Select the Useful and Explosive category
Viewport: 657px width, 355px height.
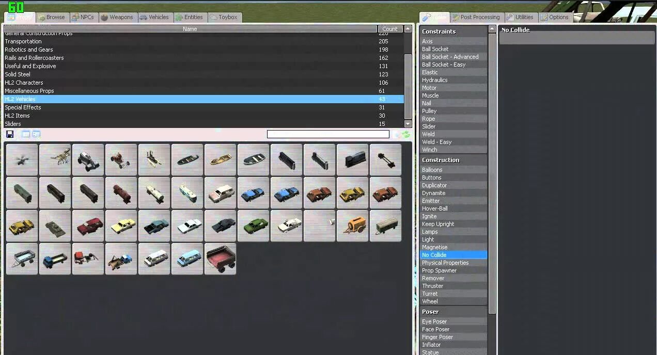pos(204,66)
